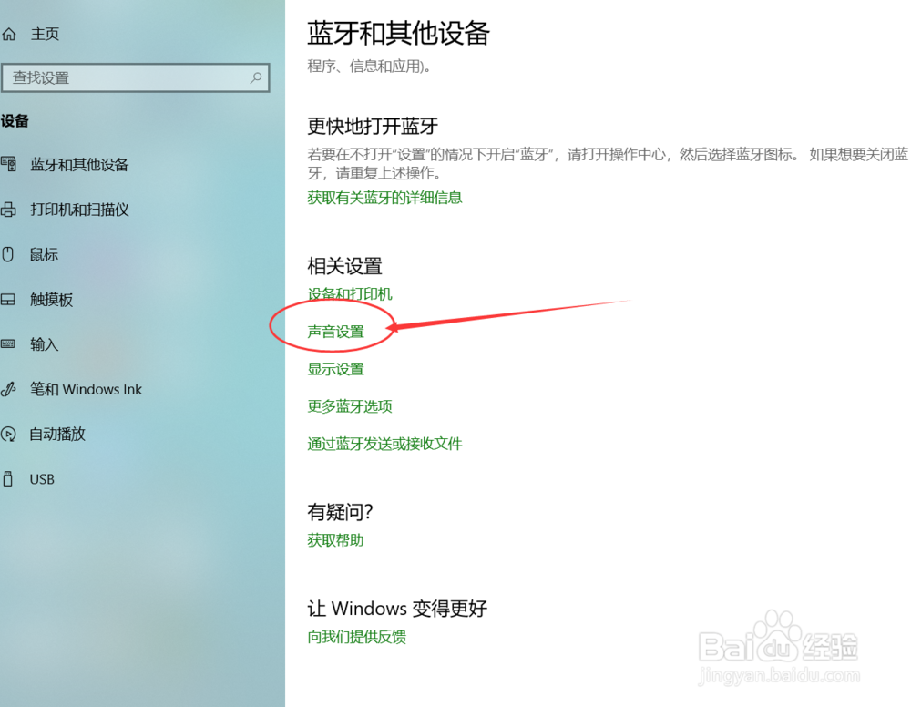Click the magnifier icon in the search box

(x=256, y=78)
